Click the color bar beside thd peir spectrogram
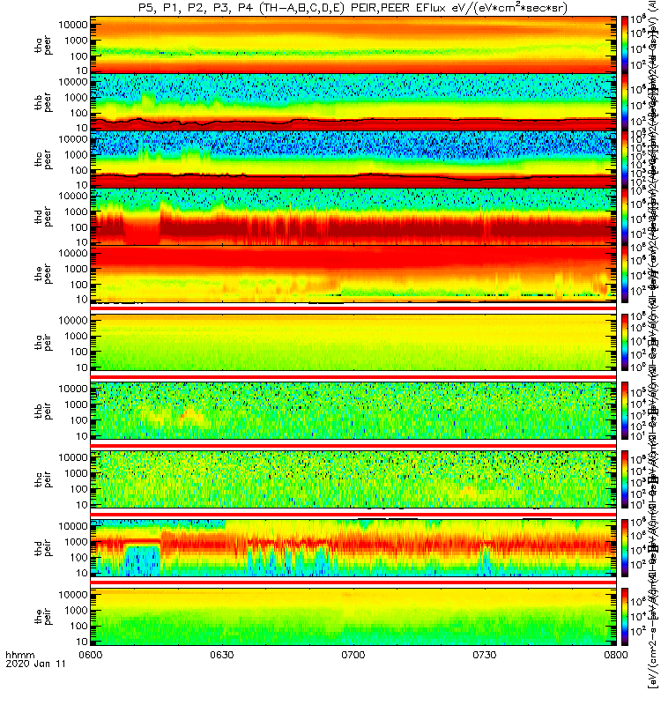 (625, 547)
